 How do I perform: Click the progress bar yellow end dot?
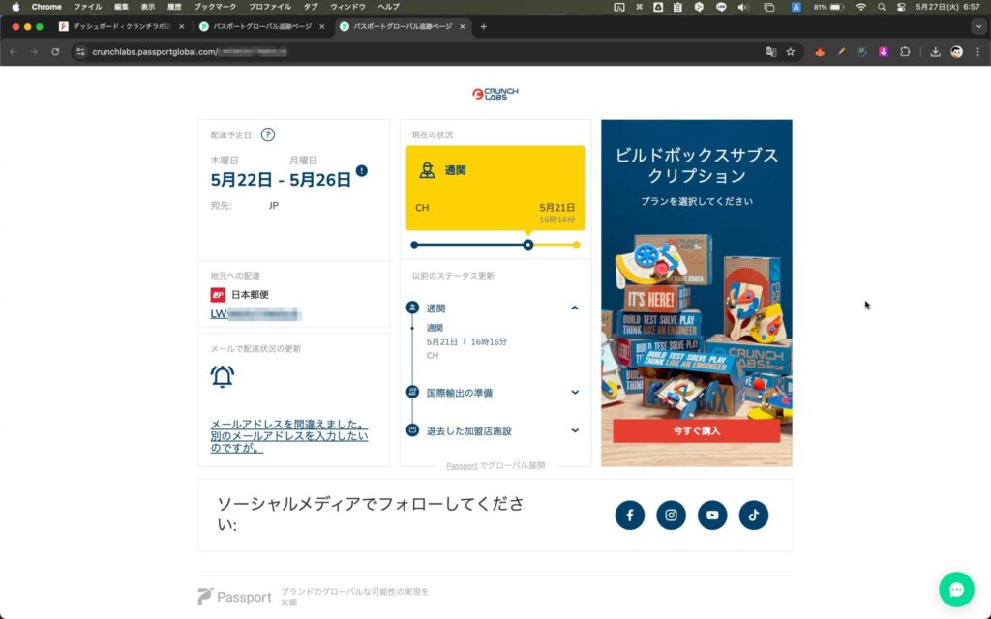577,245
